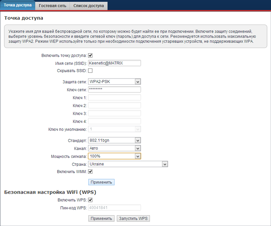Open the Канал dropdown set to Авто

[x=114, y=148]
